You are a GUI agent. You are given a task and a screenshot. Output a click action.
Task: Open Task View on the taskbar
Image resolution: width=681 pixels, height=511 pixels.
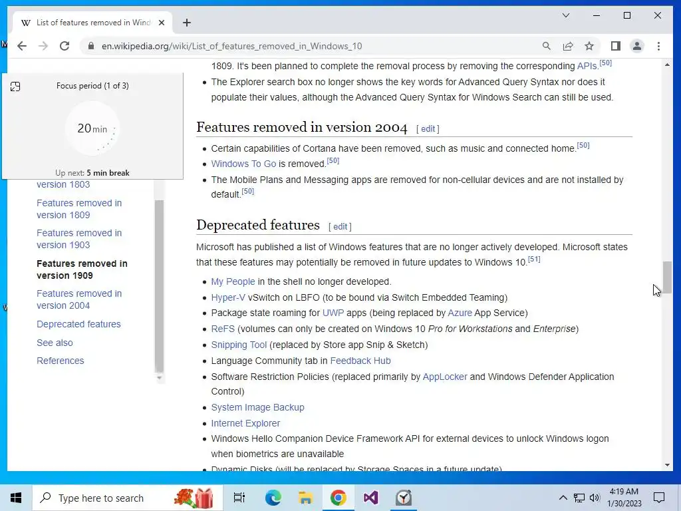pos(239,498)
